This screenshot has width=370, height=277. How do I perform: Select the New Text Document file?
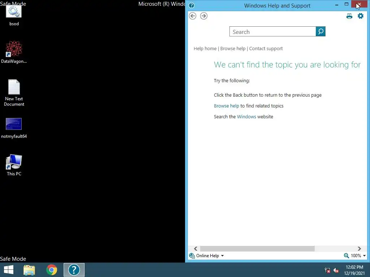pos(14,93)
